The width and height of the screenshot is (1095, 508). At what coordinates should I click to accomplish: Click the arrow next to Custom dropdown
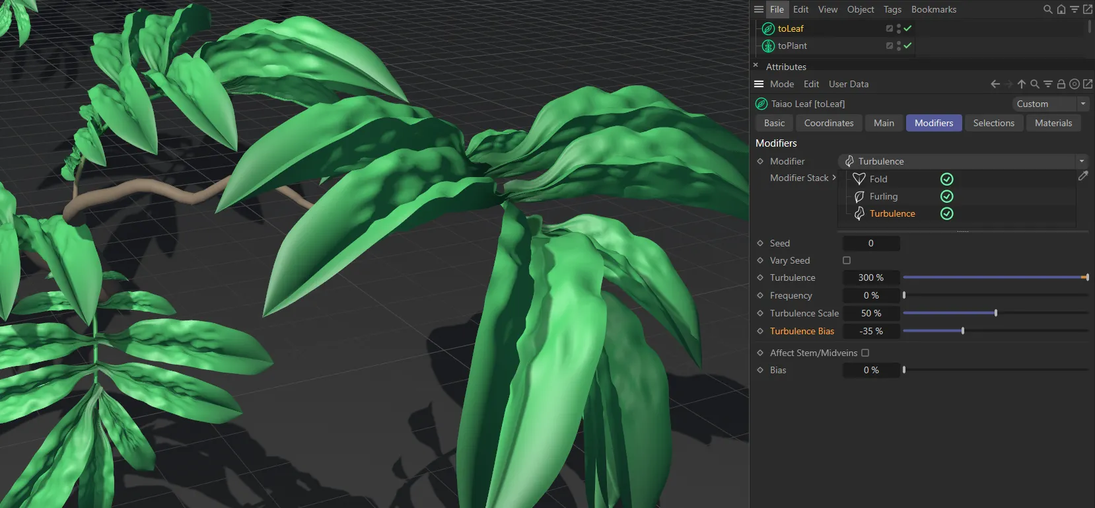(x=1083, y=104)
